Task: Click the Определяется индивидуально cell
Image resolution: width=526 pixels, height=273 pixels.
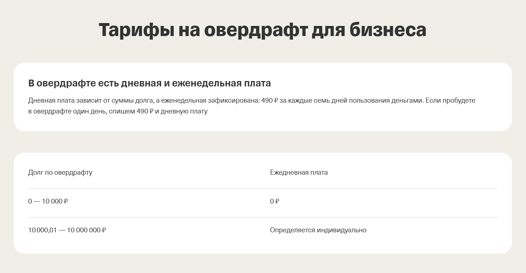Action: (318, 230)
